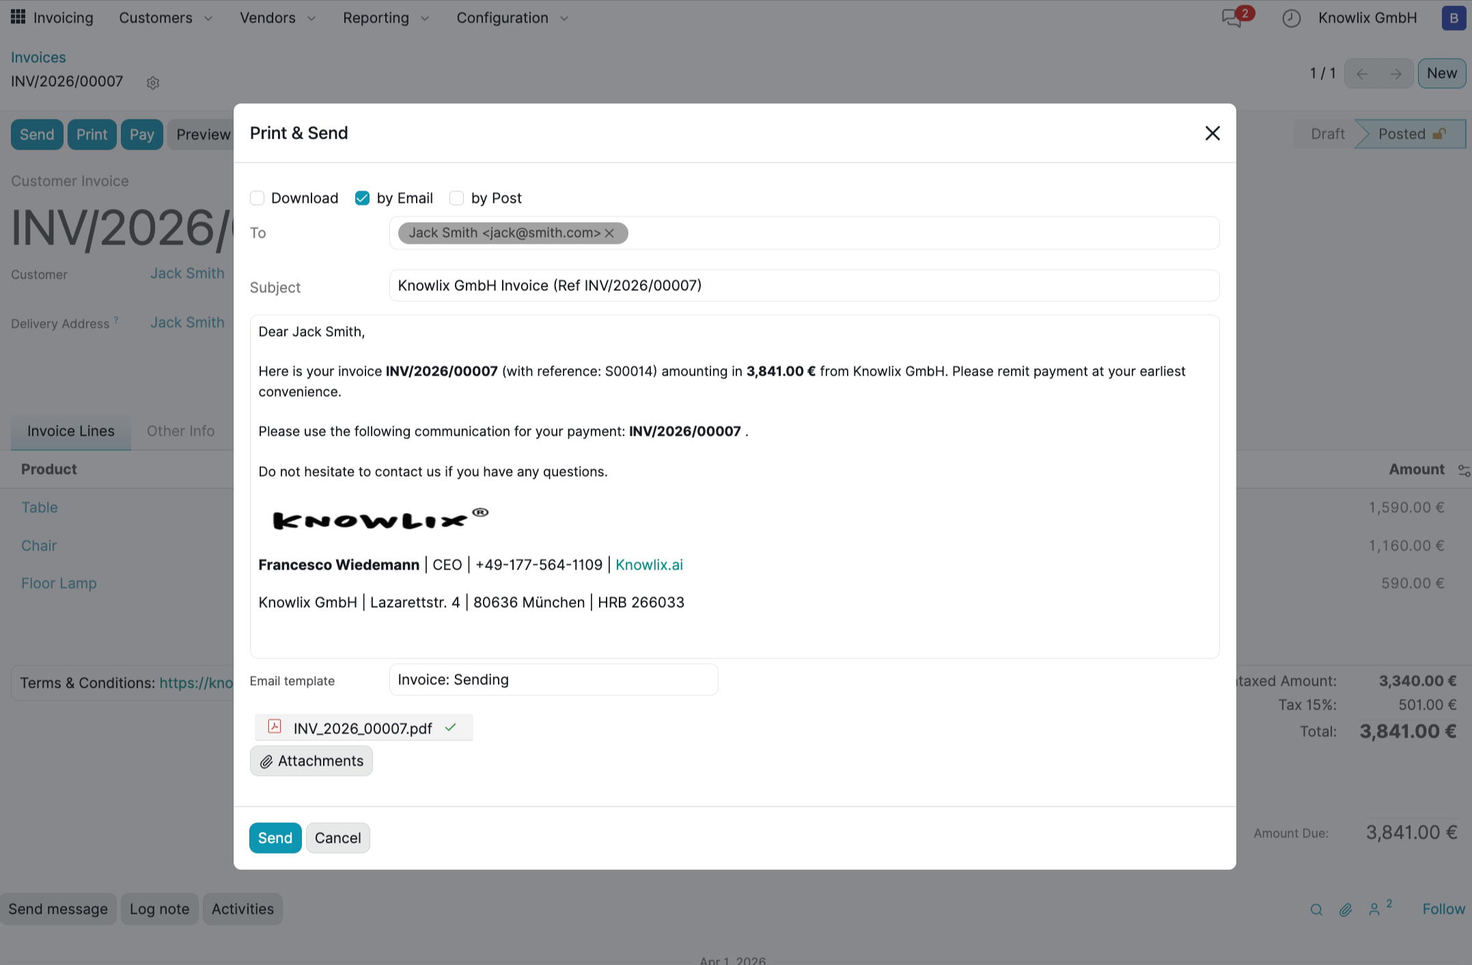Open the Knowlix.ai signature link
This screenshot has height=965, width=1472.
[x=649, y=565]
